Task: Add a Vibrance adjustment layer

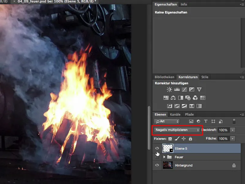Action: point(199,89)
